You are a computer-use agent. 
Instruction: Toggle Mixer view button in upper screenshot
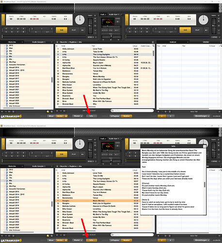click(51, 116)
